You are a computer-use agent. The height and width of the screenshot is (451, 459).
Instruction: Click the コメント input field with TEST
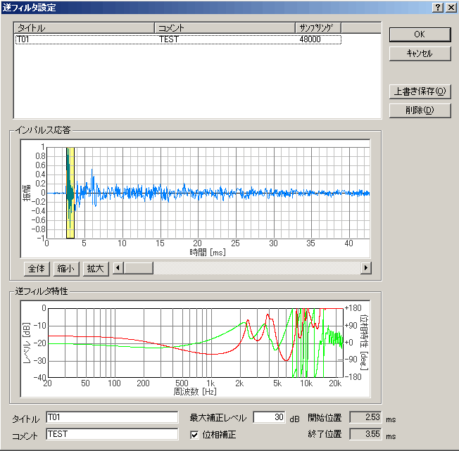pyautogui.click(x=112, y=434)
